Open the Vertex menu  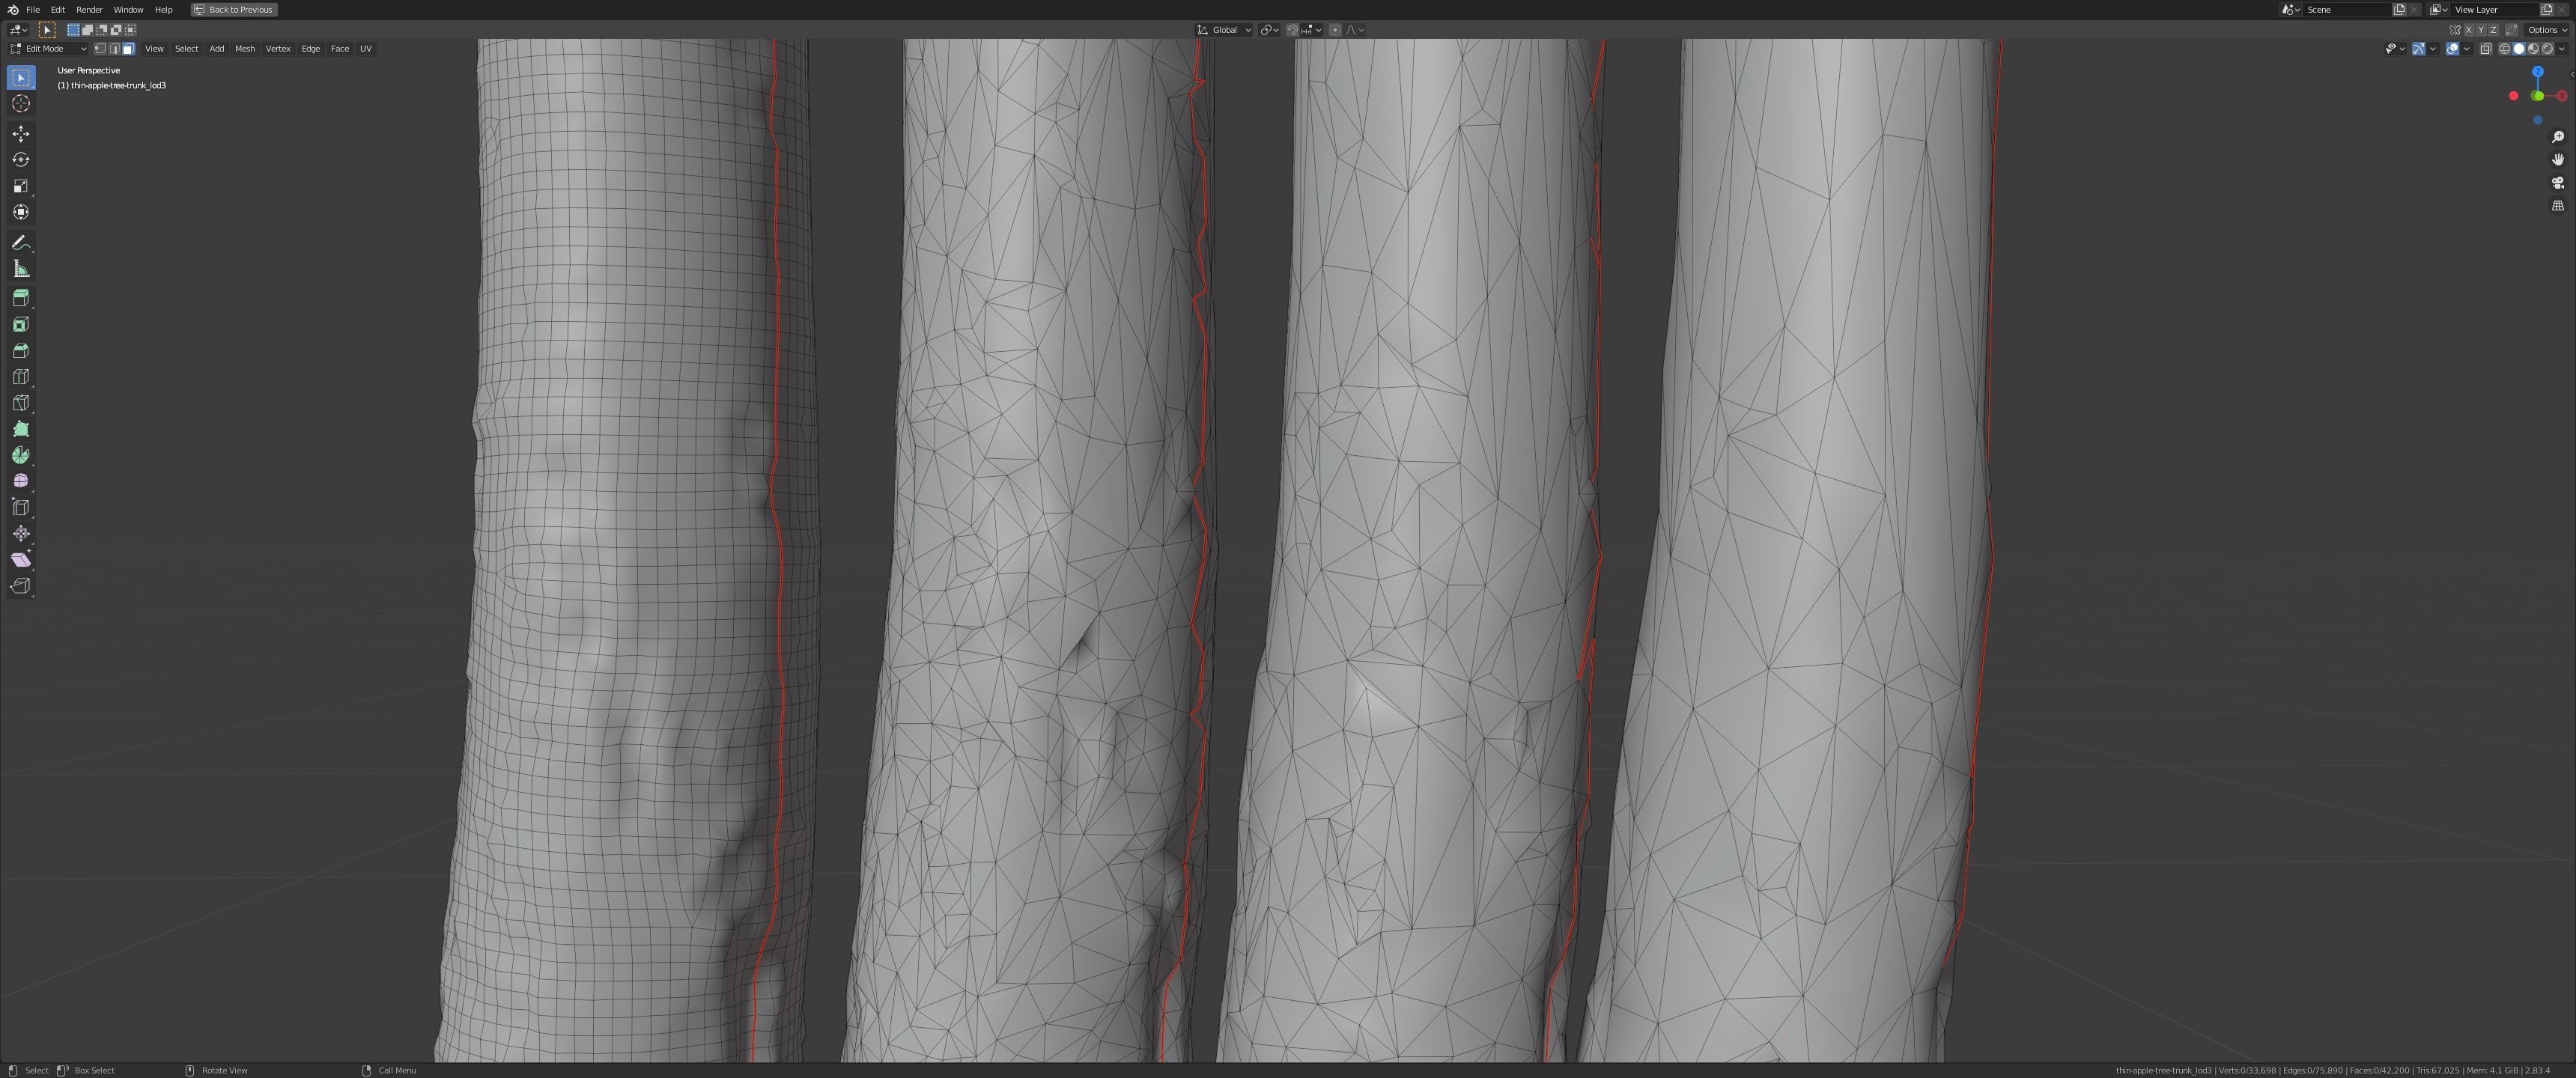click(x=278, y=48)
